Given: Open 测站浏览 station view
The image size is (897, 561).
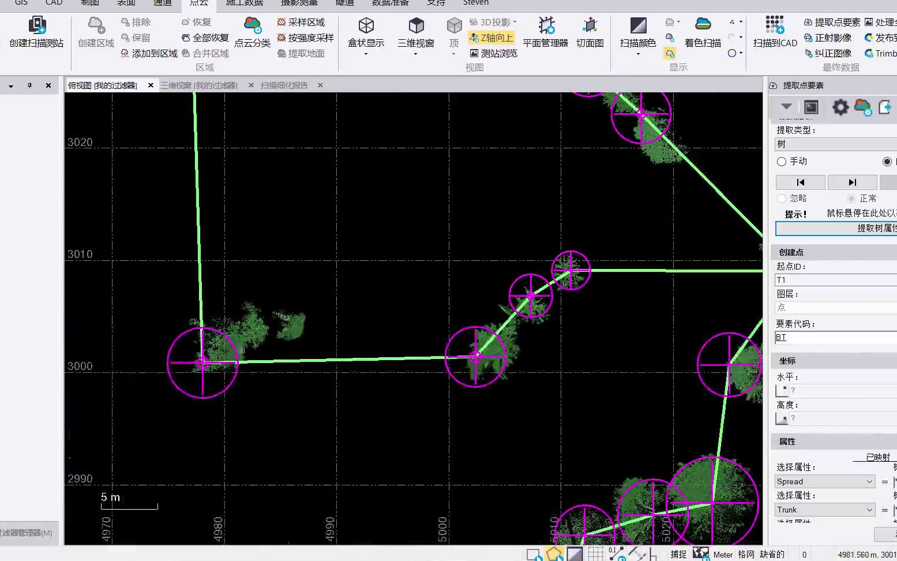Looking at the screenshot, I should (x=493, y=53).
